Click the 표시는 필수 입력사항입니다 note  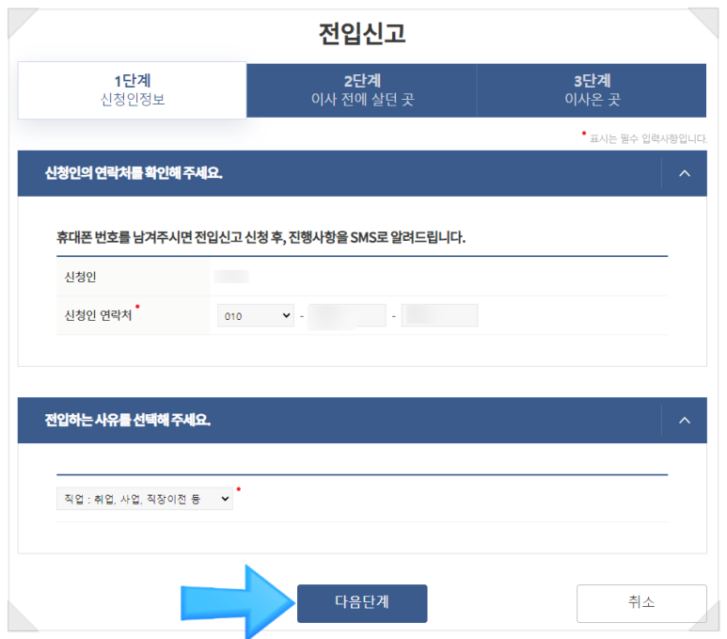(x=648, y=138)
